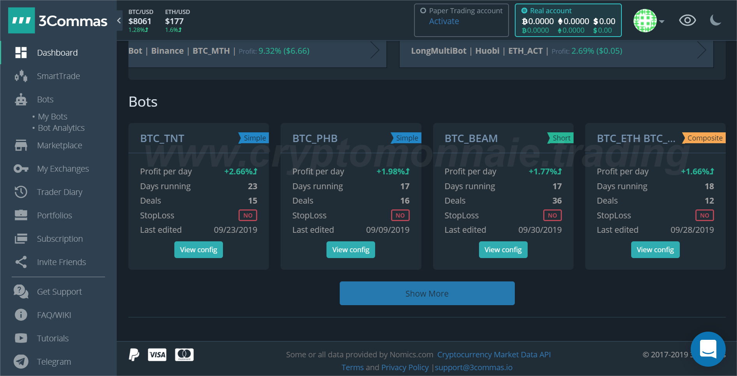Open Trader Diary menu item
737x376 pixels.
(x=60, y=192)
